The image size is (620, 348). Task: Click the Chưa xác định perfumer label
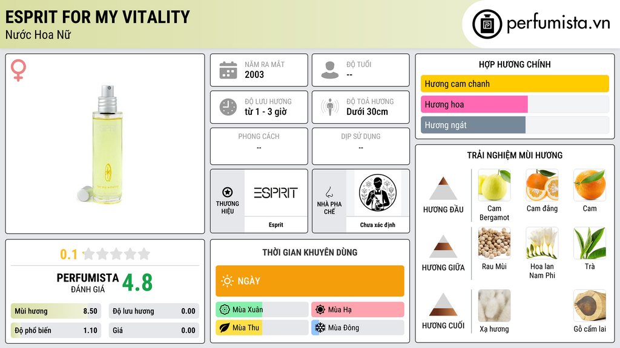(x=378, y=225)
